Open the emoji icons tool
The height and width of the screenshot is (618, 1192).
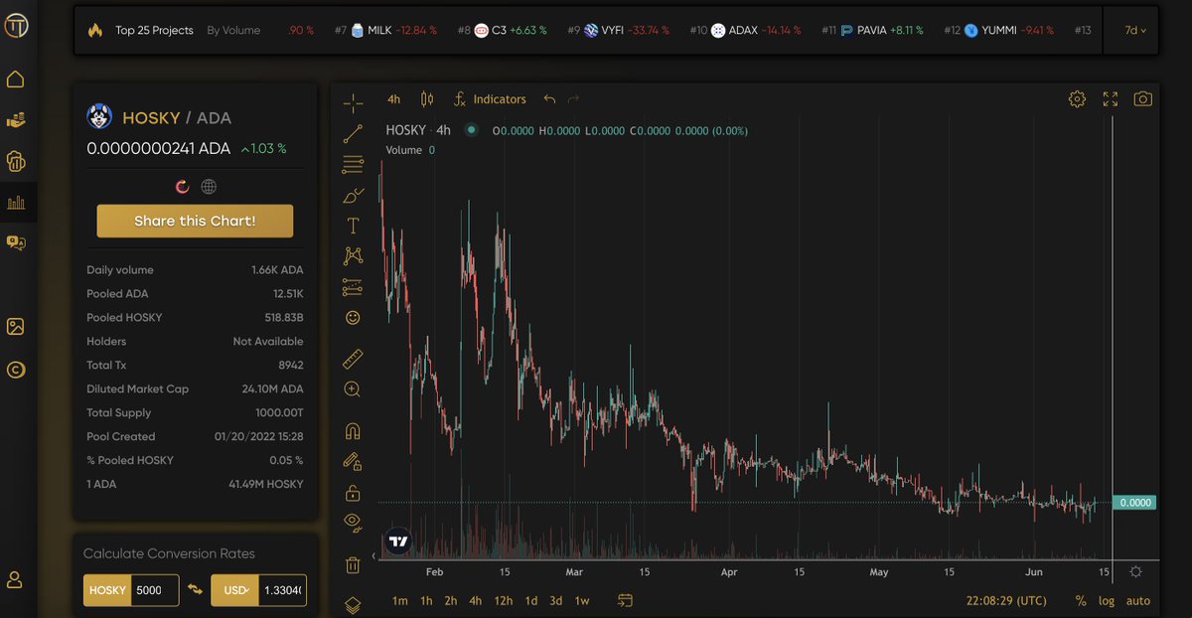pos(353,318)
